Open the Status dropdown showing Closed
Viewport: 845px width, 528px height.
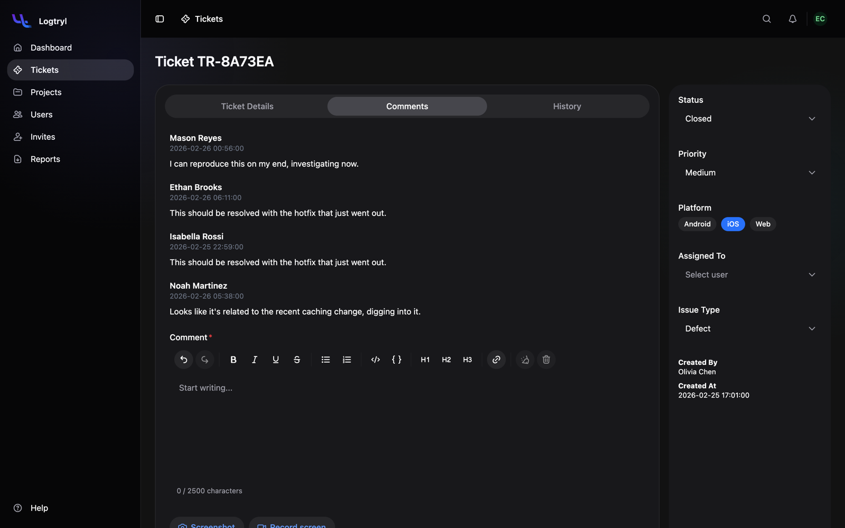pyautogui.click(x=750, y=119)
